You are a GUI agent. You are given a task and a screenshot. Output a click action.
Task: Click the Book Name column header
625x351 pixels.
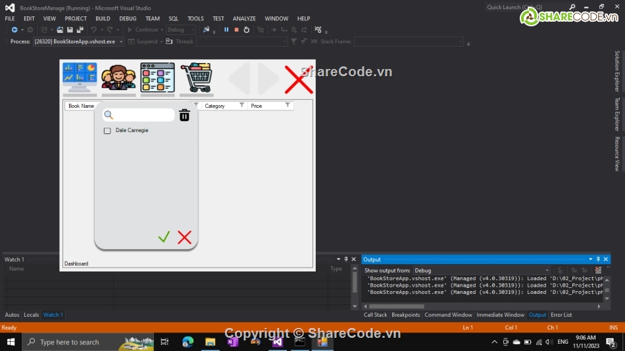82,106
